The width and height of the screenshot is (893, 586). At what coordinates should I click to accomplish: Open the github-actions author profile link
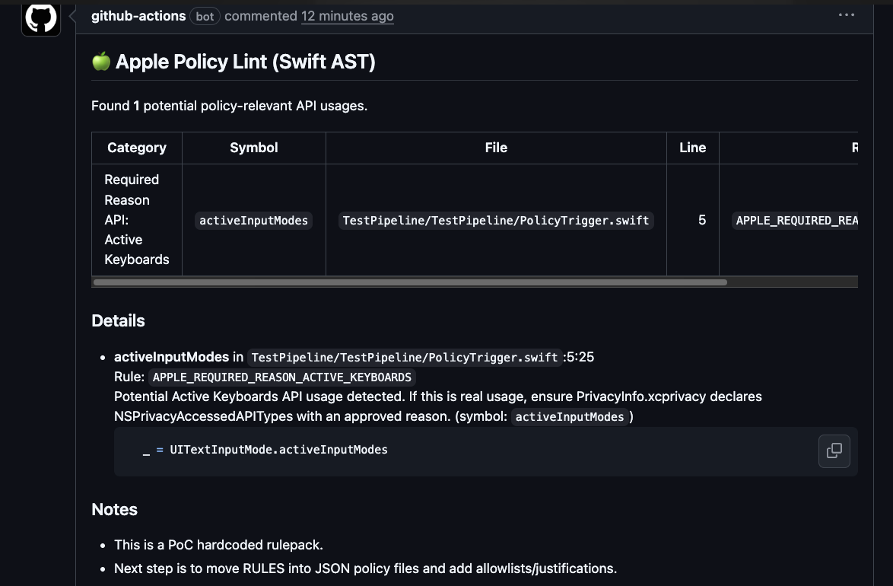pos(138,16)
